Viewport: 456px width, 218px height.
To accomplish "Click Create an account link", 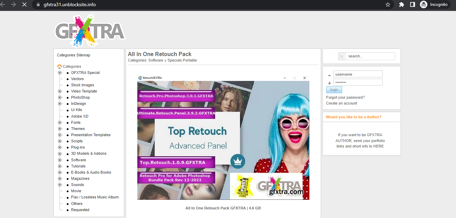I will point(341,103).
